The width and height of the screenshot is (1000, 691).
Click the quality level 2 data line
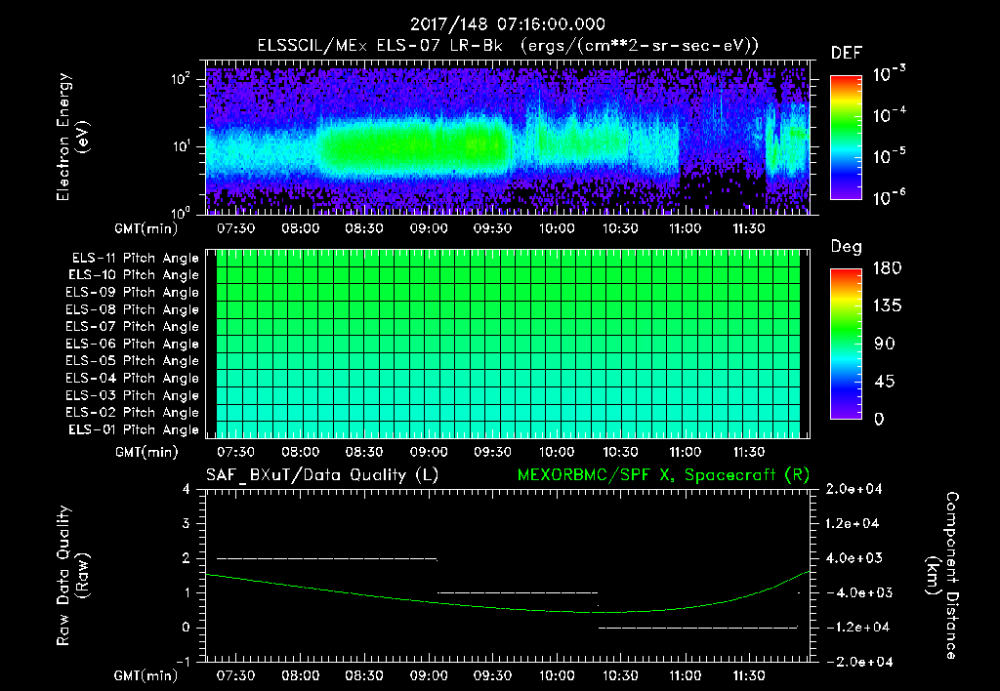[327, 559]
